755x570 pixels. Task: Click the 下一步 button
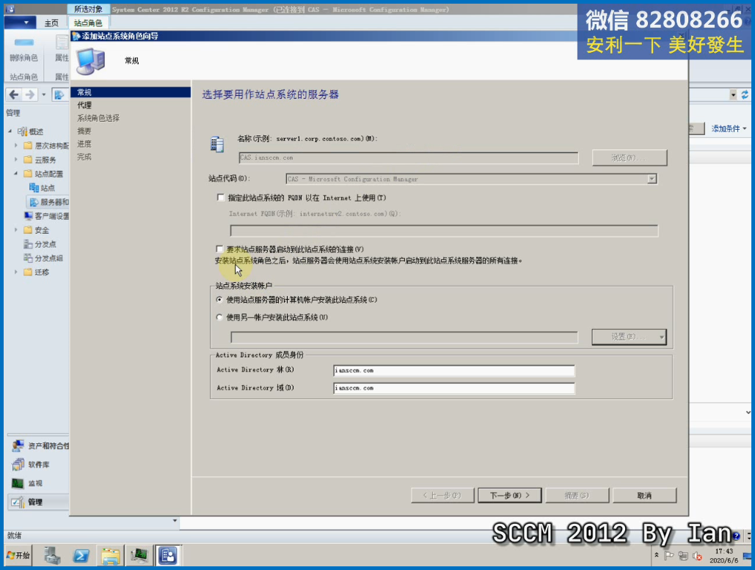point(509,495)
